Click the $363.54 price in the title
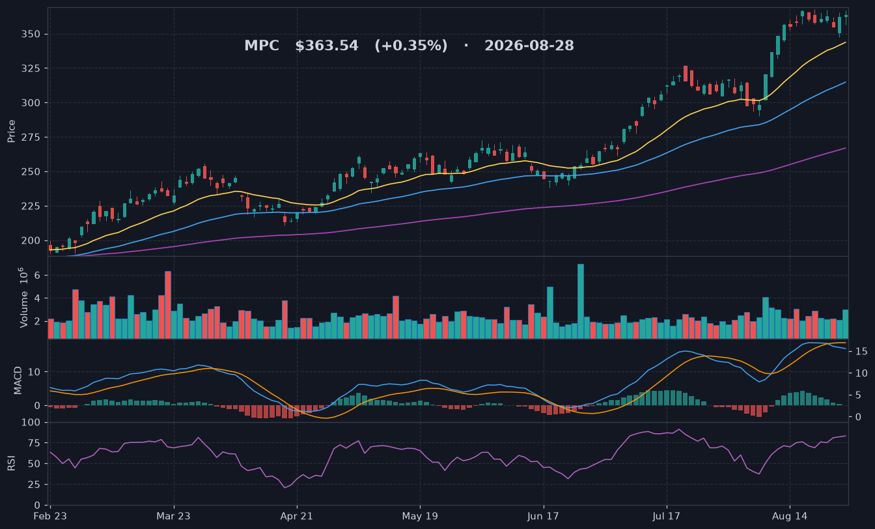 327,46
